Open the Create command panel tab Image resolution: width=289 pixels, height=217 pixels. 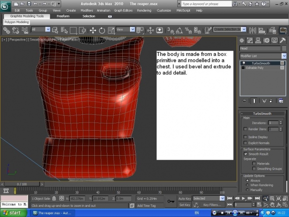tap(242, 41)
